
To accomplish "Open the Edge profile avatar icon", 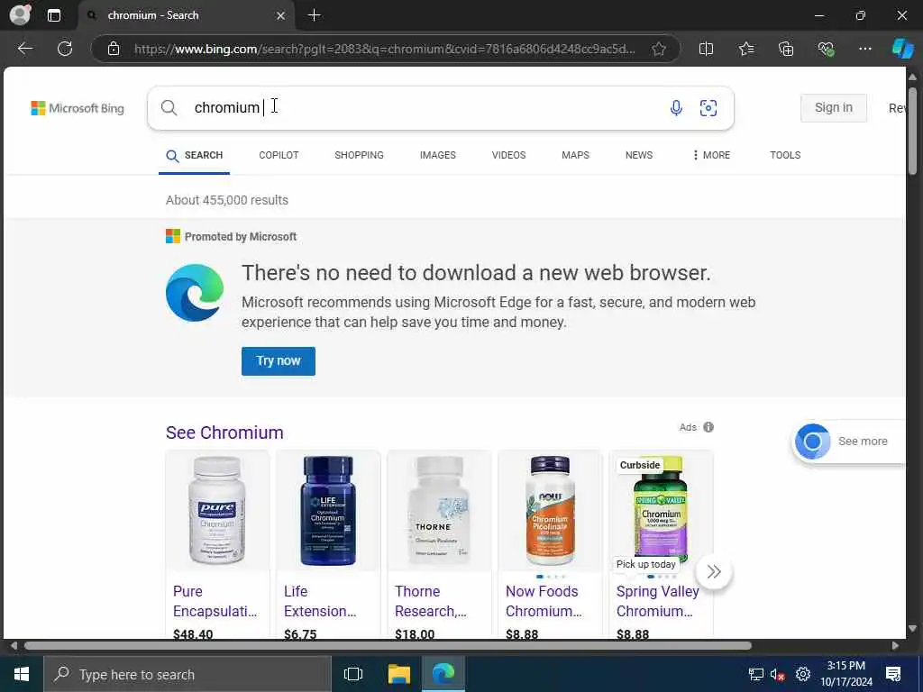I will (x=20, y=14).
